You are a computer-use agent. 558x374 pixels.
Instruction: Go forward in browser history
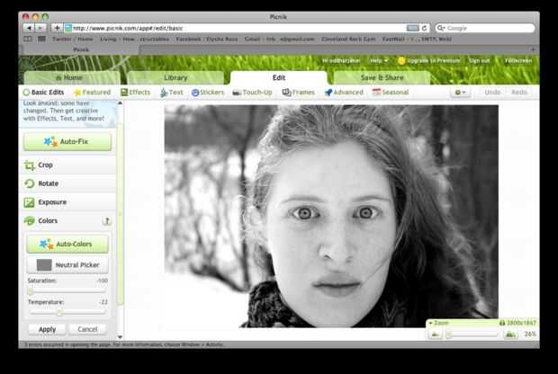click(40, 28)
